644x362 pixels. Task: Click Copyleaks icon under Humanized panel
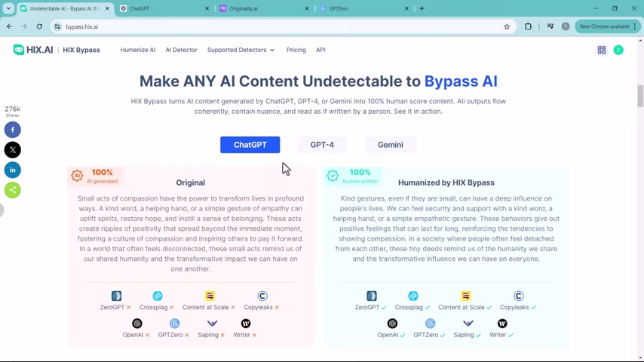tap(518, 296)
